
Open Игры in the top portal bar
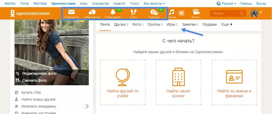point(84,3)
